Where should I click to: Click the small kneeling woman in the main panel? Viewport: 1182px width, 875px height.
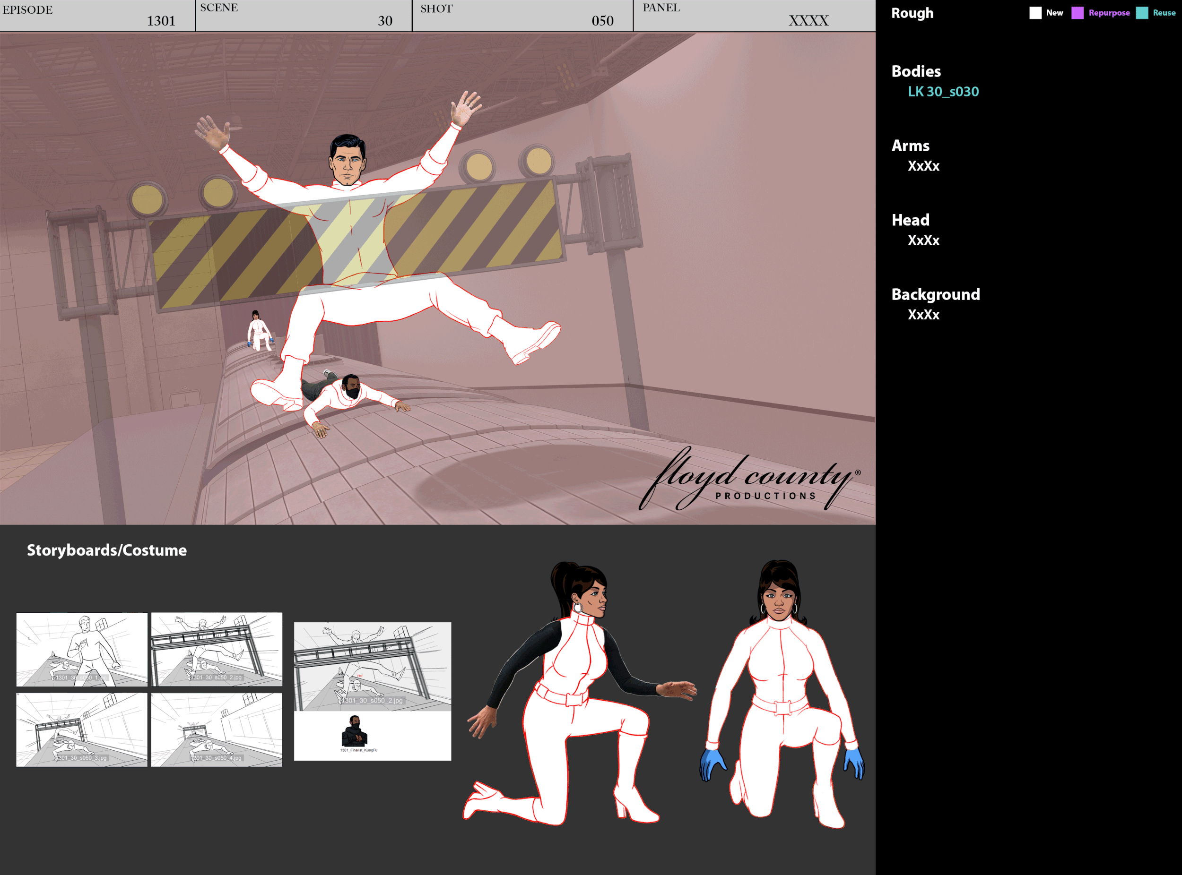point(260,331)
